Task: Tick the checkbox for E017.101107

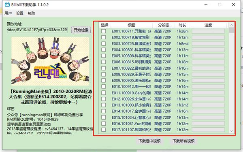Action: pyautogui.click(x=104, y=130)
